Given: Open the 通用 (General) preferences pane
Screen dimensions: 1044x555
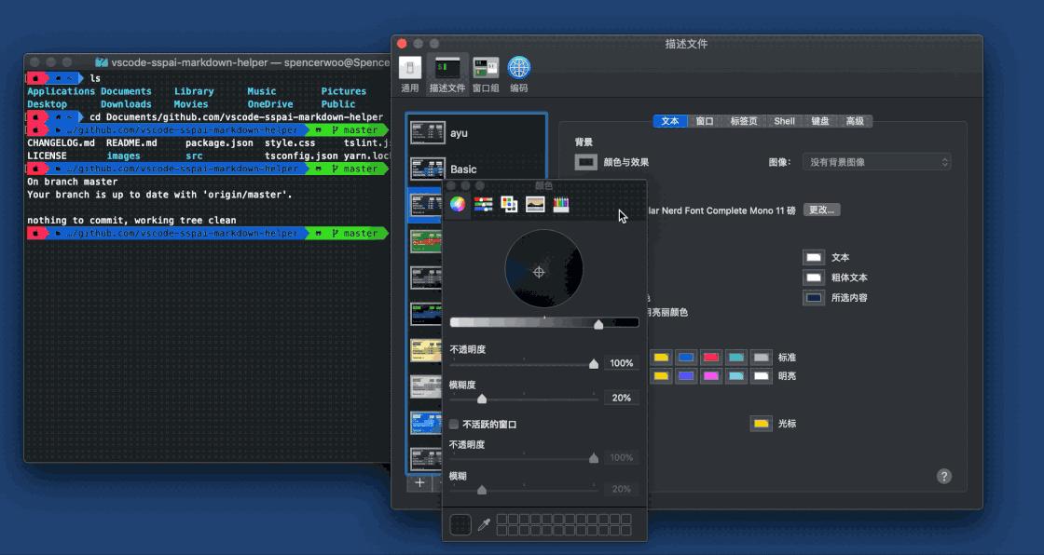Looking at the screenshot, I should pos(410,73).
